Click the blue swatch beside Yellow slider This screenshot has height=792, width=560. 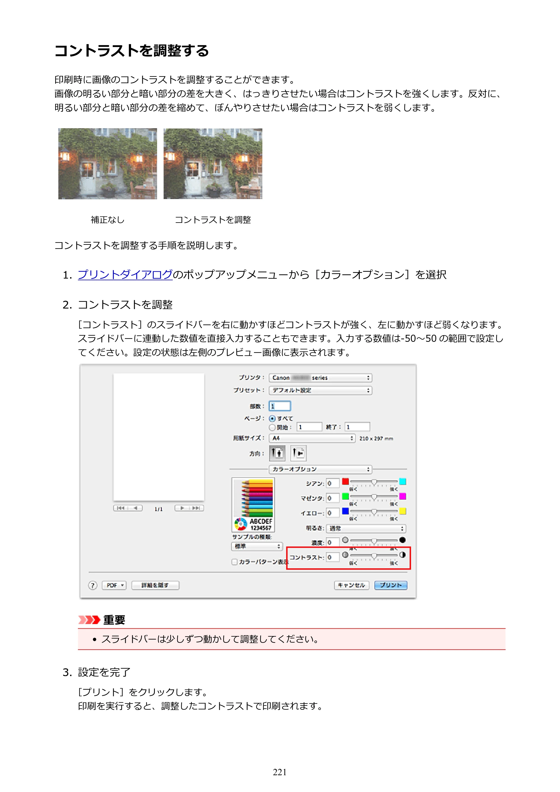(346, 511)
